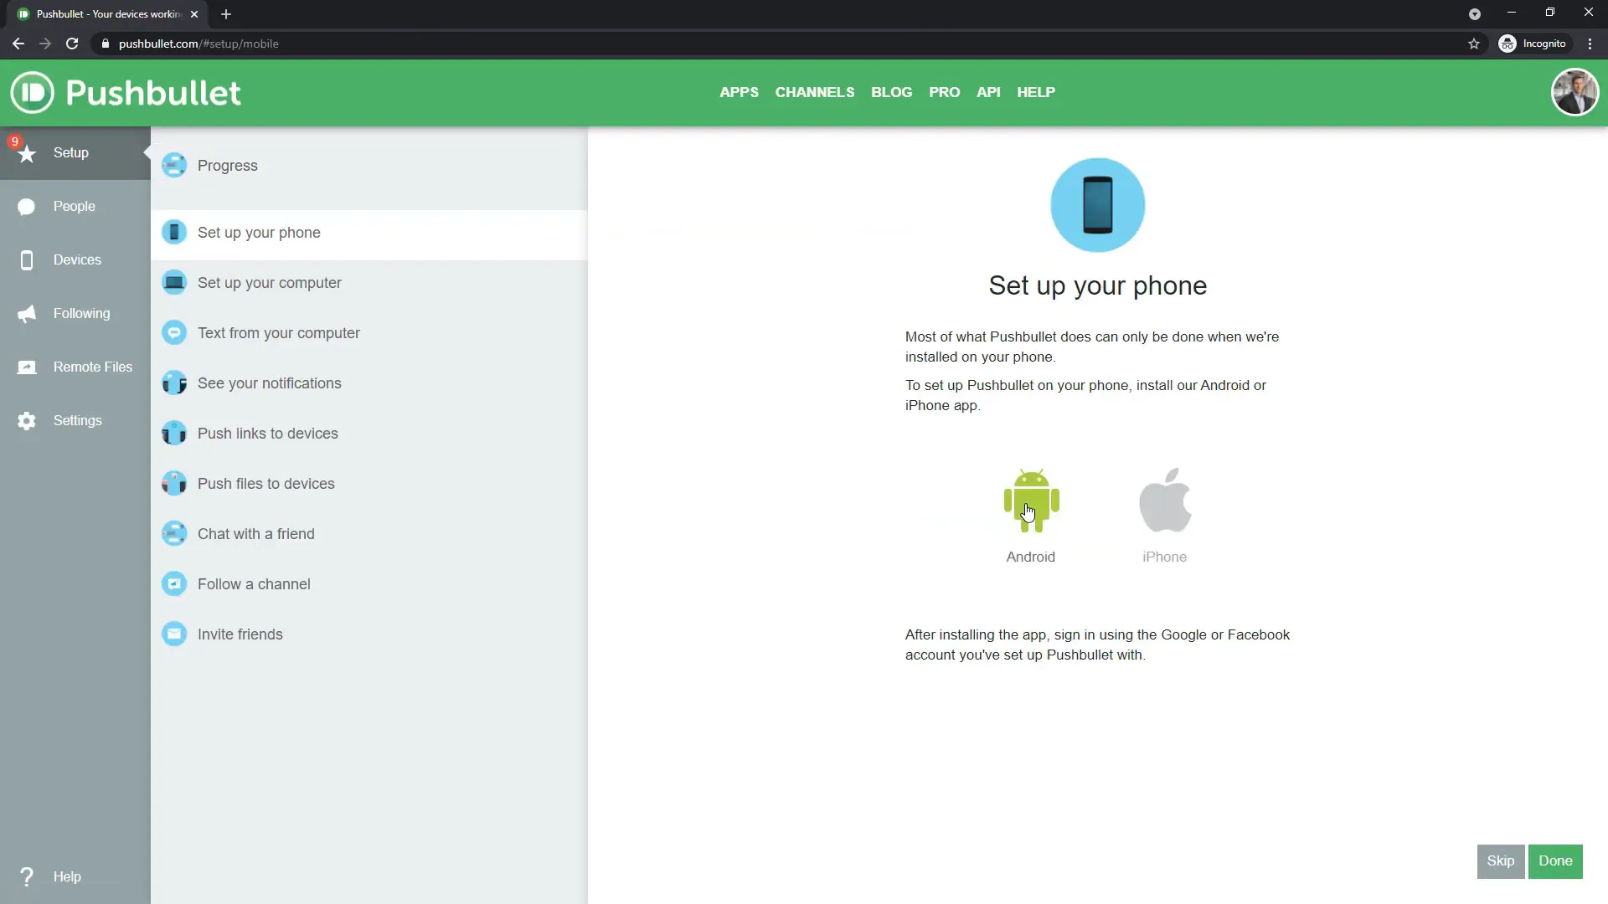Click the Help question mark at bottom
Screen dimensions: 1608x904
point(28,876)
